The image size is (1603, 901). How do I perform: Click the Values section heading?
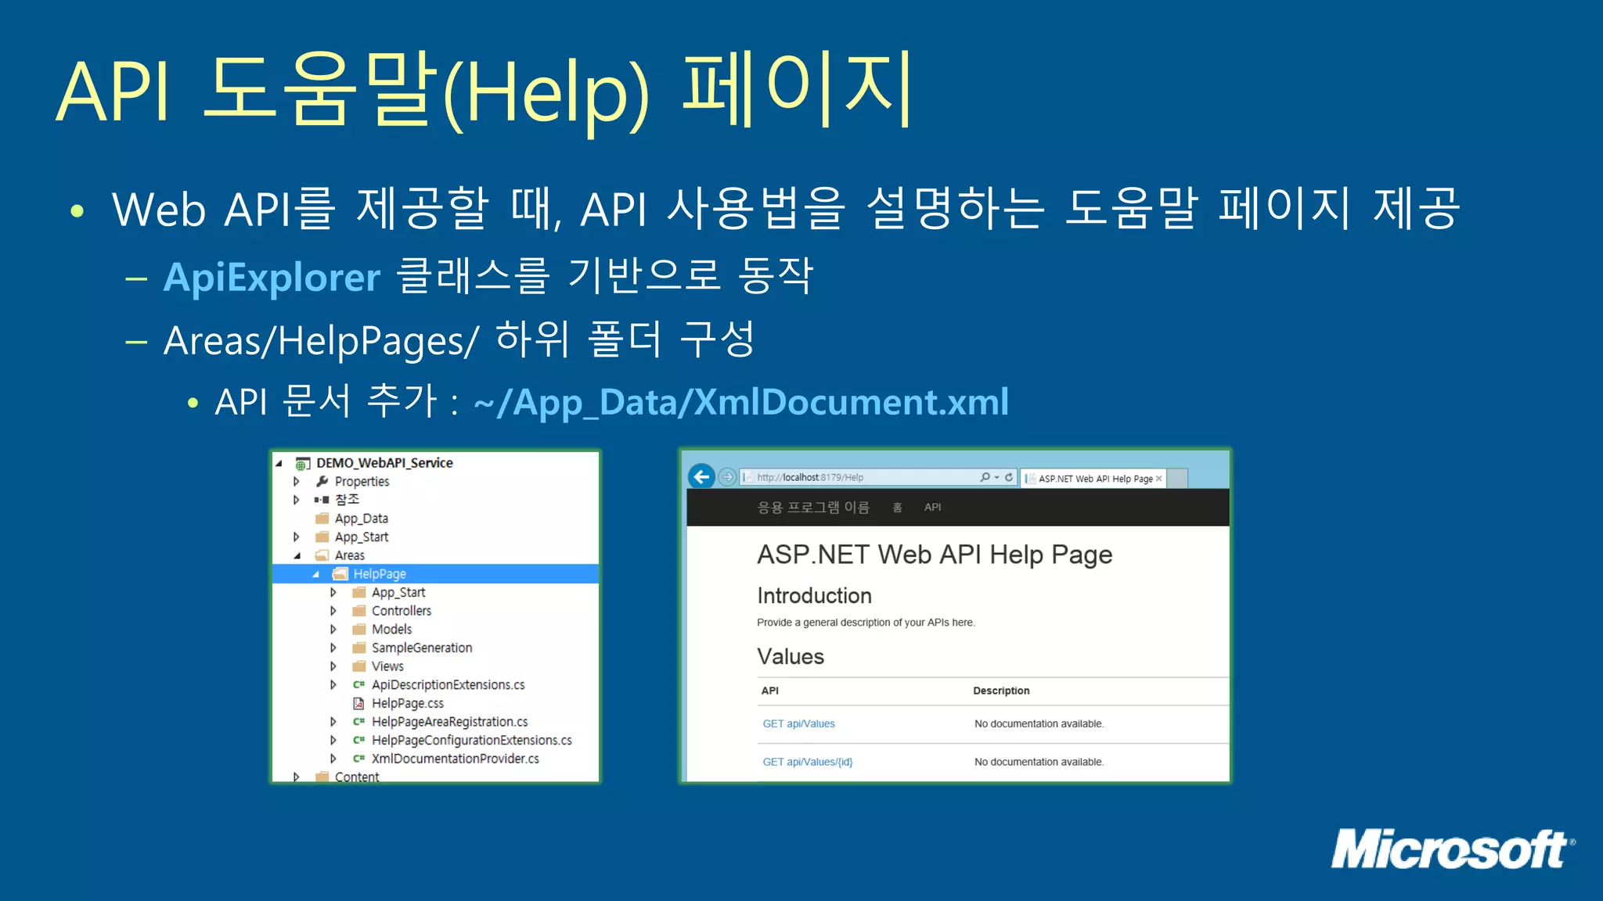[x=791, y=656]
